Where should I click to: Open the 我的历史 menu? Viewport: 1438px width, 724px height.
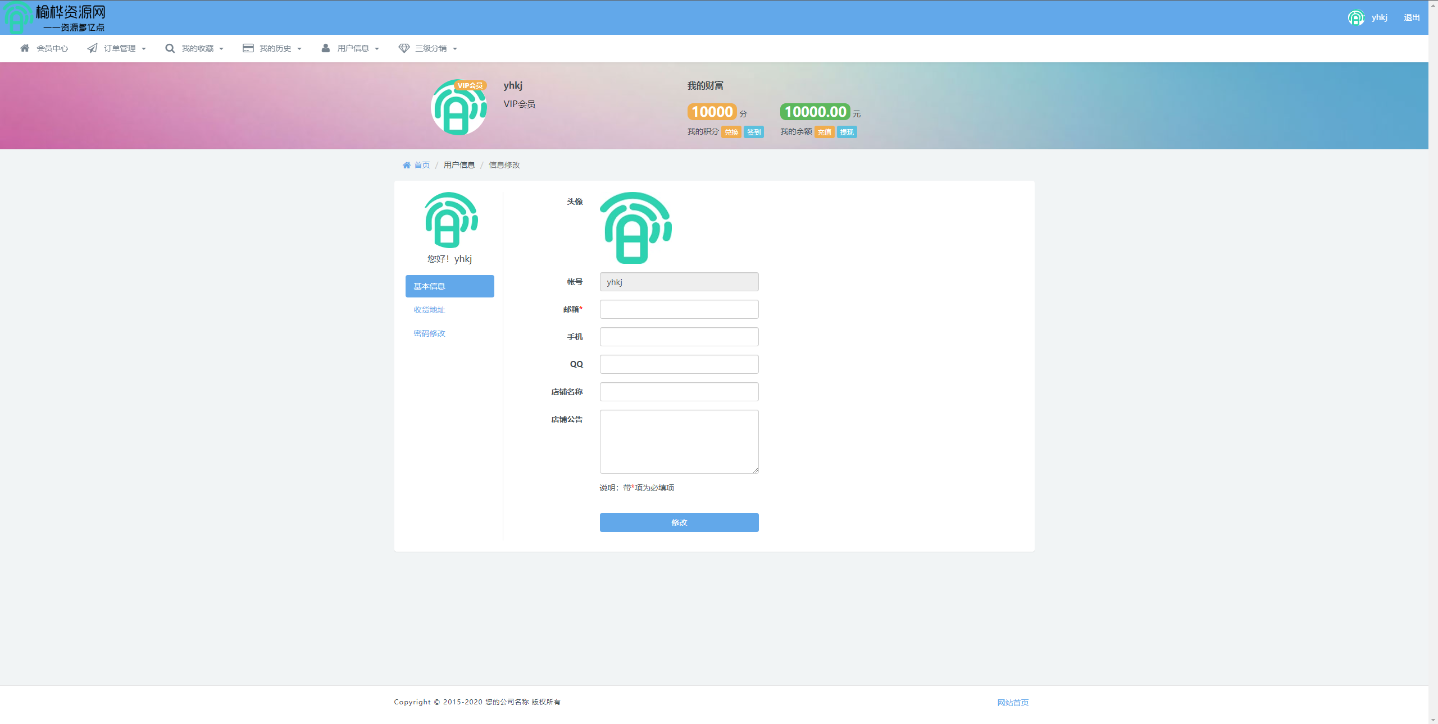click(272, 48)
